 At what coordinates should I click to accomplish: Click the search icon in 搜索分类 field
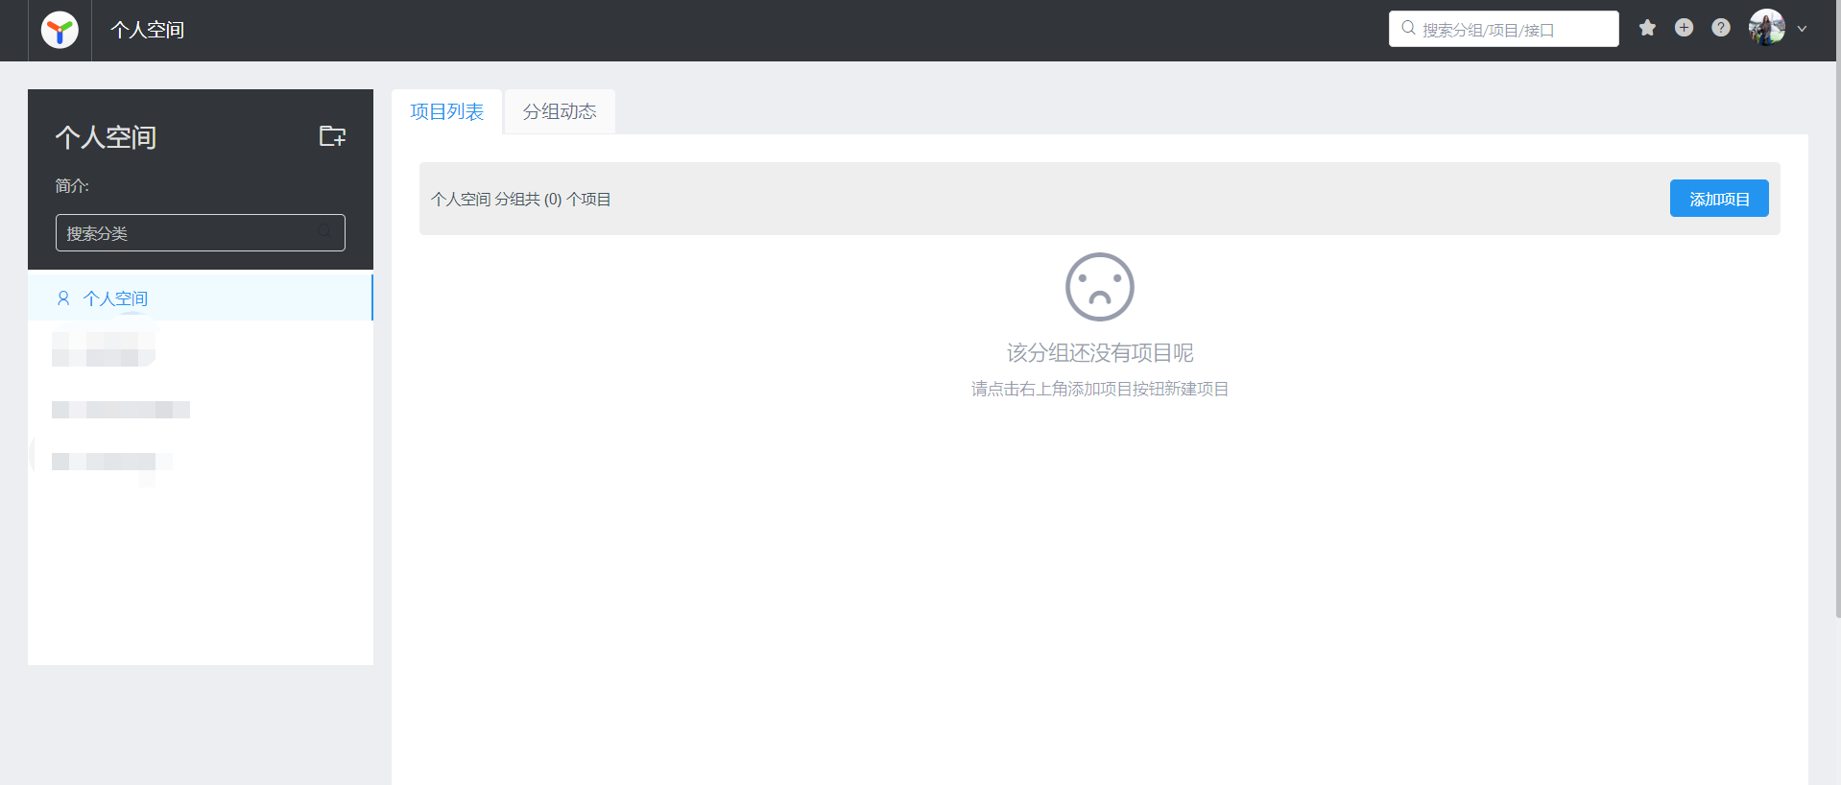(324, 231)
